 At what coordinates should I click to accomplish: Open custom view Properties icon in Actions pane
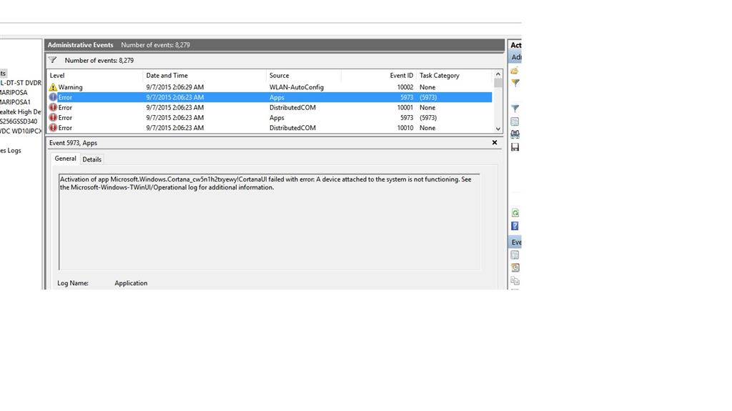(515, 122)
